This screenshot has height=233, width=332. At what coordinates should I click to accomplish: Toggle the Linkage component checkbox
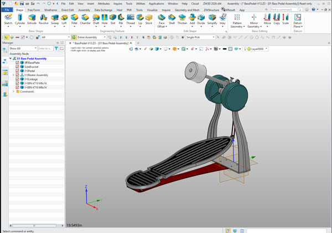(x=17, y=79)
